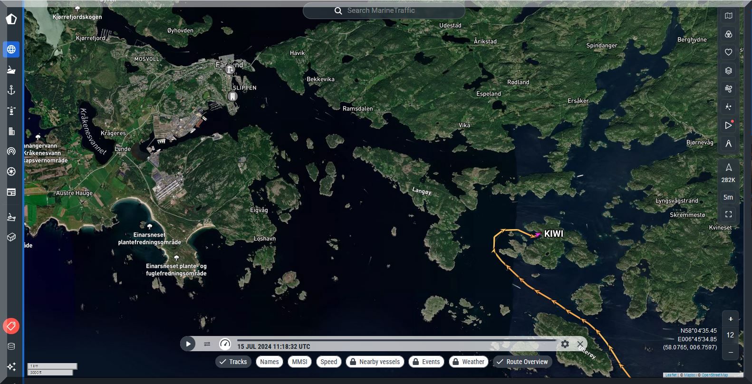
Task: Click the playback timeline progress bar
Action: [395, 340]
